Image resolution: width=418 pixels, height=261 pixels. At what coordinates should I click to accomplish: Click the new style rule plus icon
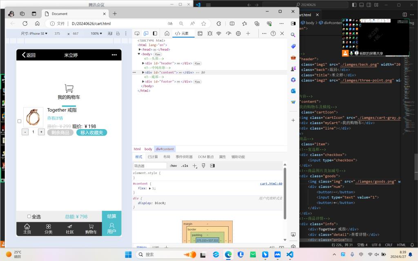[x=195, y=166]
